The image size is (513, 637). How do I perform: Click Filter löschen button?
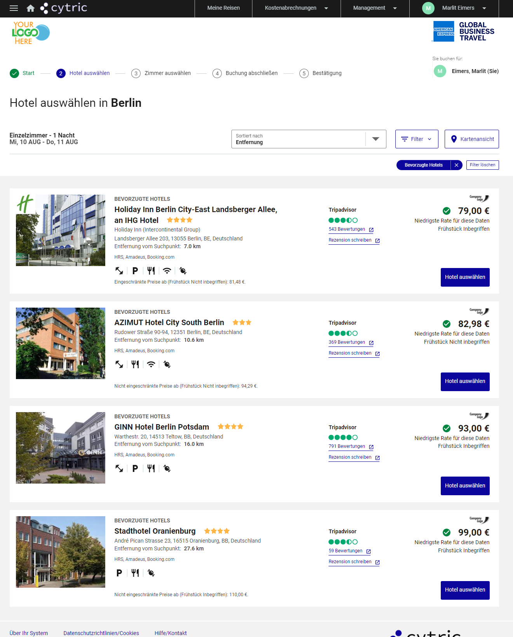[x=483, y=165]
